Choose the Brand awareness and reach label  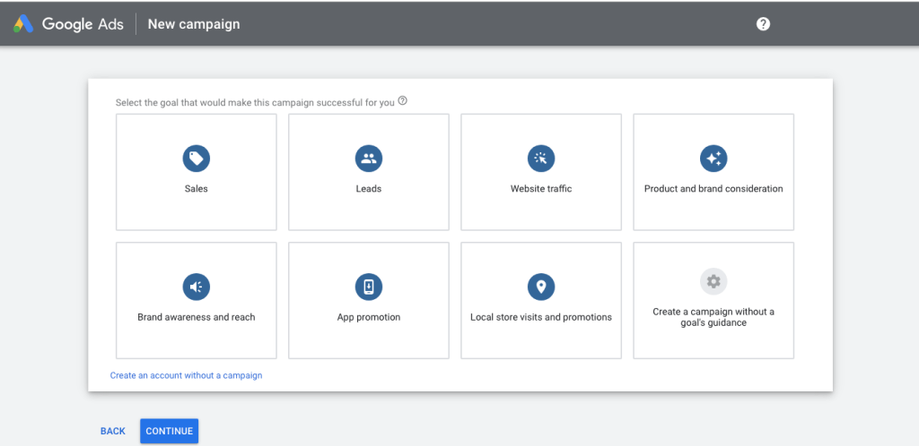pyautogui.click(x=197, y=317)
